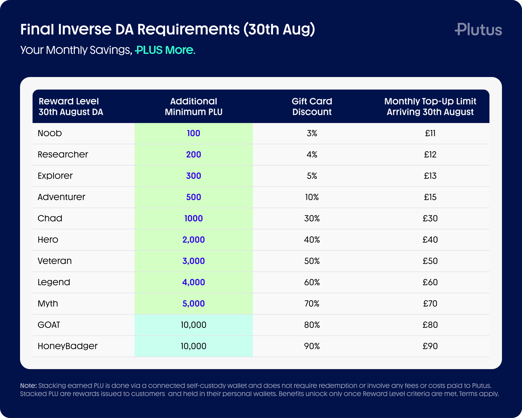Screen dimensions: 522x418
Task: Click the '£90' top-up limit
Action: point(430,346)
